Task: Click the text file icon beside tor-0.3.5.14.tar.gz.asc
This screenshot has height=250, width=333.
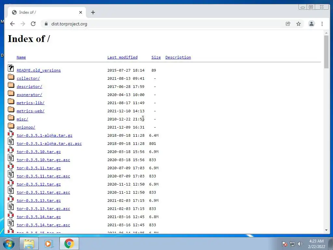Action: point(11,223)
